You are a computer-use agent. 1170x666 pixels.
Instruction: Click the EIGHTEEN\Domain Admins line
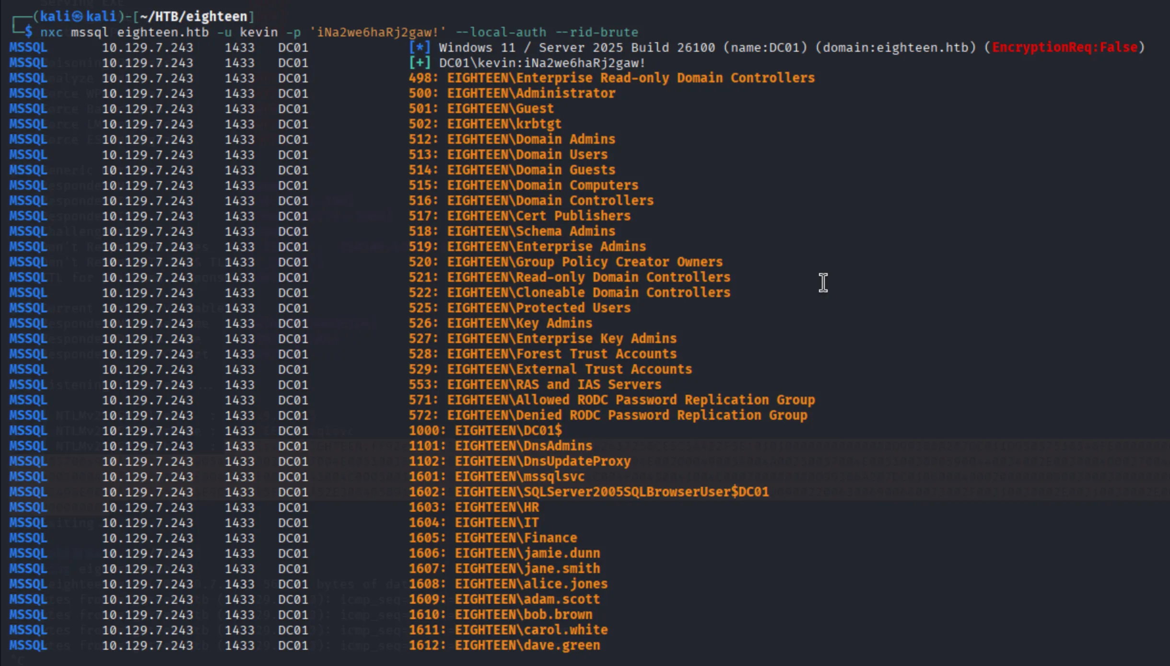click(x=531, y=139)
